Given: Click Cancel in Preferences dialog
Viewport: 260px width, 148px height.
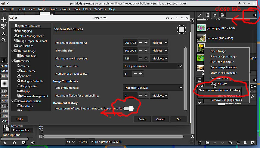Looking at the screenshot, I should 160,119.
